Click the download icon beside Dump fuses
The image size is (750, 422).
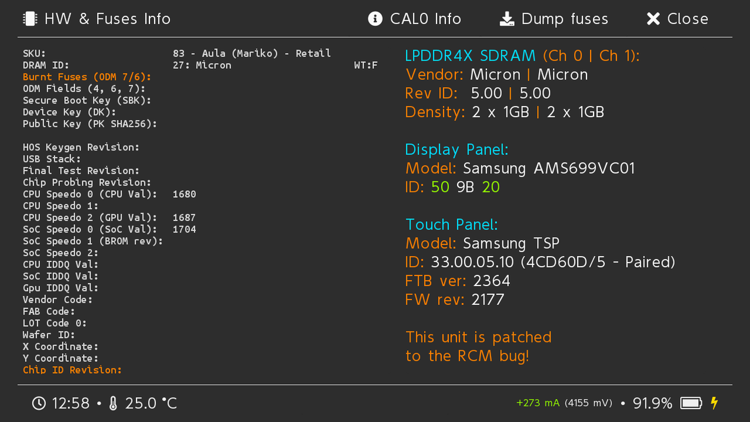[508, 18]
